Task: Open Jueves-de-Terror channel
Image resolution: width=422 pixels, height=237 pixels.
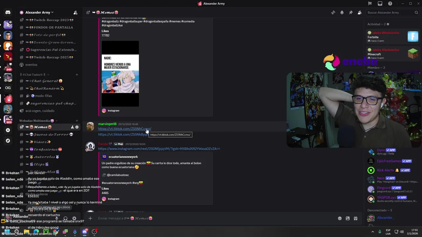Action: [49, 134]
